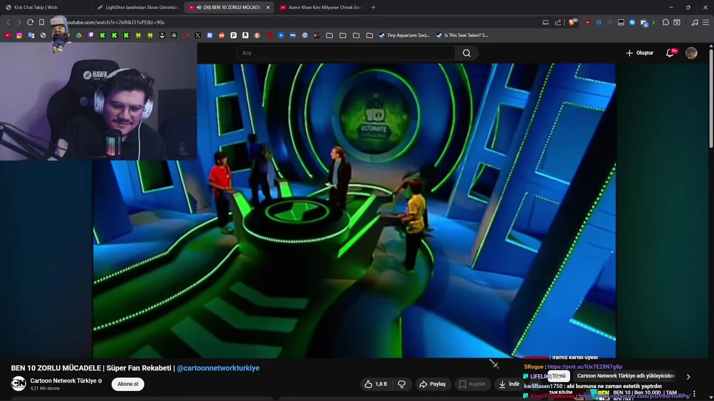Click the İndir download button
Screen dimensions: 714x401
[509, 384]
